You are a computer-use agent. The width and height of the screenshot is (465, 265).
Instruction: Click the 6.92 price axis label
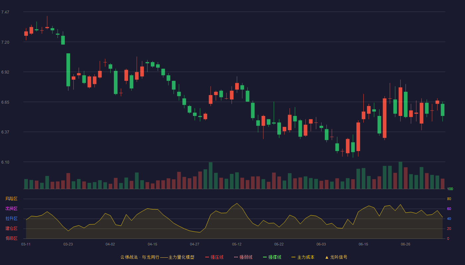5,72
